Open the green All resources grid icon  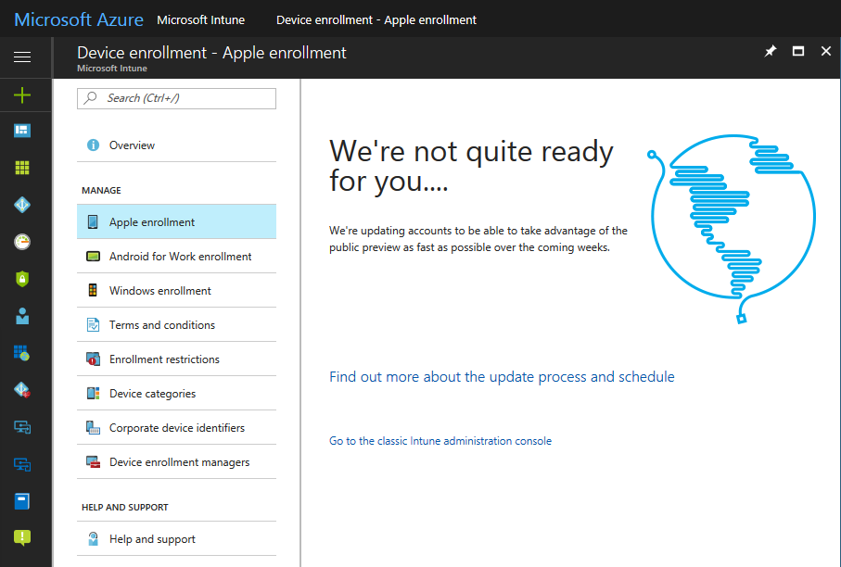pos(22,168)
